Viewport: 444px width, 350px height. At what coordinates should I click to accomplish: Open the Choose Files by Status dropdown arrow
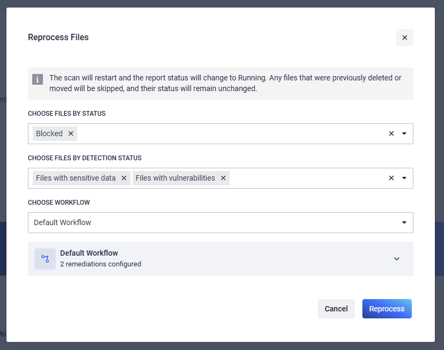[404, 133]
